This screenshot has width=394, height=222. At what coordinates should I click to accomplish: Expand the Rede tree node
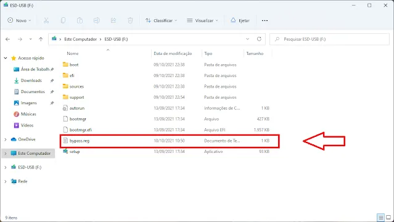6,181
